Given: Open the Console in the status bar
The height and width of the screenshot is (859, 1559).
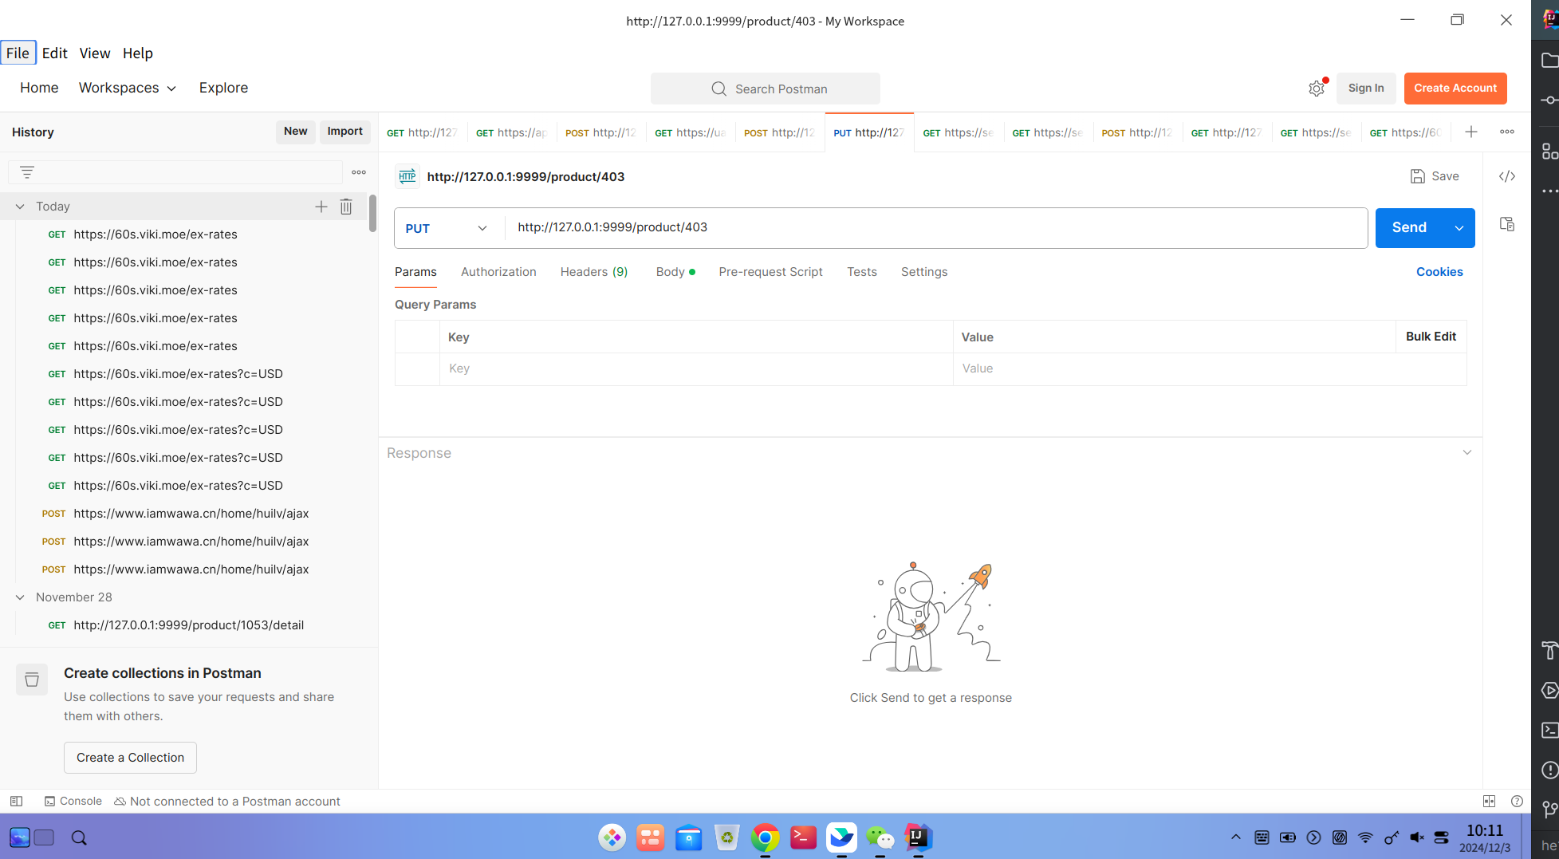Looking at the screenshot, I should coord(73,801).
